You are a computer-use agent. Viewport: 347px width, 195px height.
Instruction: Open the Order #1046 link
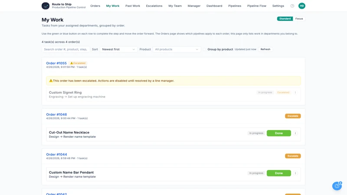(56, 114)
